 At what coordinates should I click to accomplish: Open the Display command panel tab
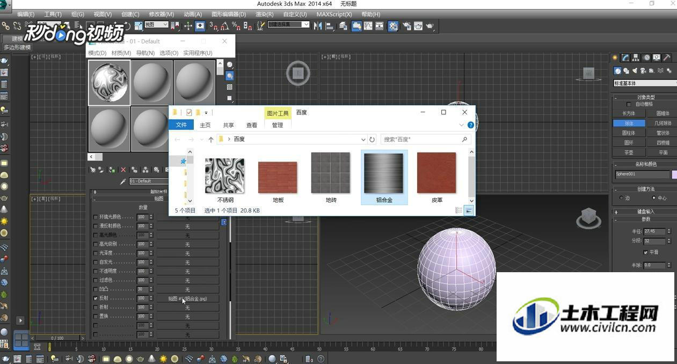pyautogui.click(x=657, y=57)
